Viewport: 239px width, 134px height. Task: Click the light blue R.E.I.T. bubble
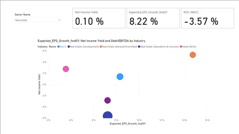pos(120,77)
